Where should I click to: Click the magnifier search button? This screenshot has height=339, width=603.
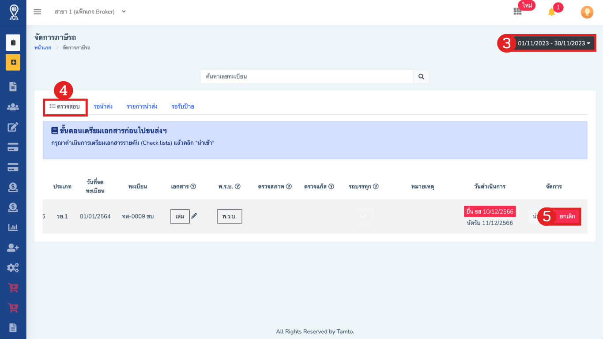click(x=421, y=76)
